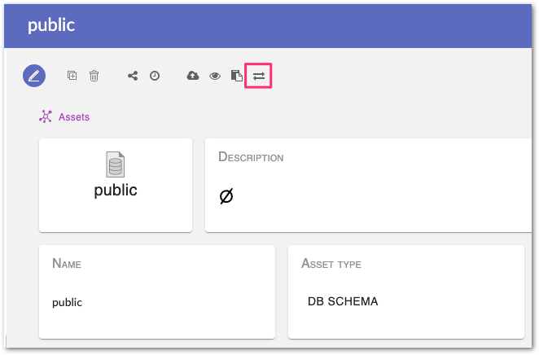Click the Assets network icon
The width and height of the screenshot is (539, 355).
[x=46, y=116]
